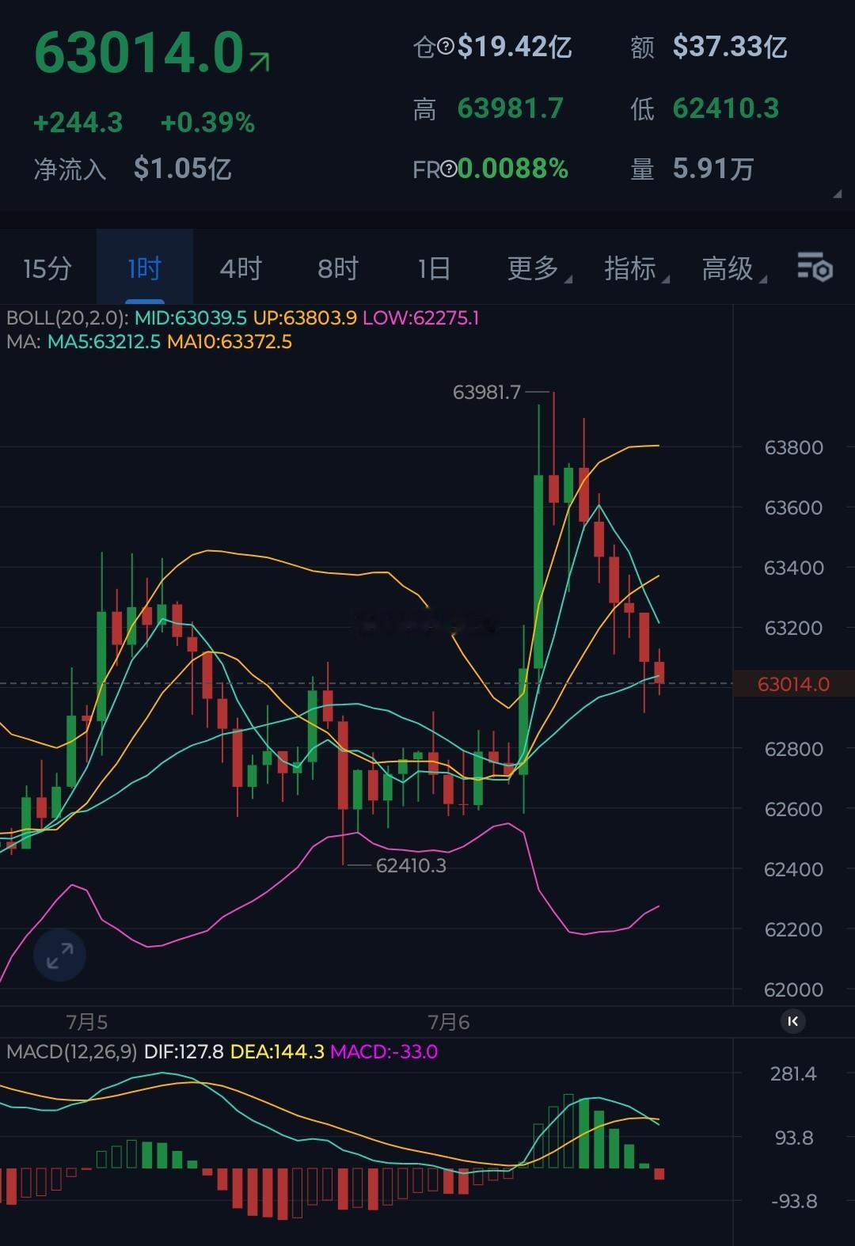Screen dimensions: 855x1246
Task: Tap the current price tag 63014.0 on axis
Action: tap(793, 684)
